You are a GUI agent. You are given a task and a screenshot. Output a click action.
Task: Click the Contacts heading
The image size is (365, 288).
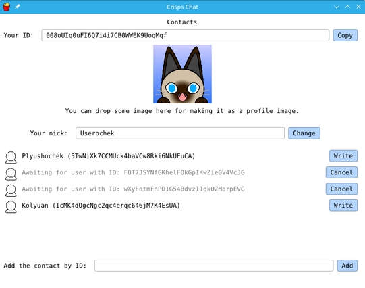[x=182, y=22]
